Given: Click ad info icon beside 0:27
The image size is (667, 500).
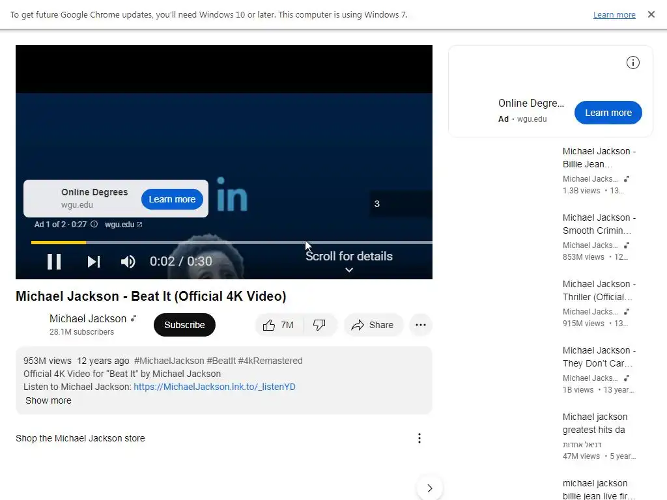Looking at the screenshot, I should [94, 224].
